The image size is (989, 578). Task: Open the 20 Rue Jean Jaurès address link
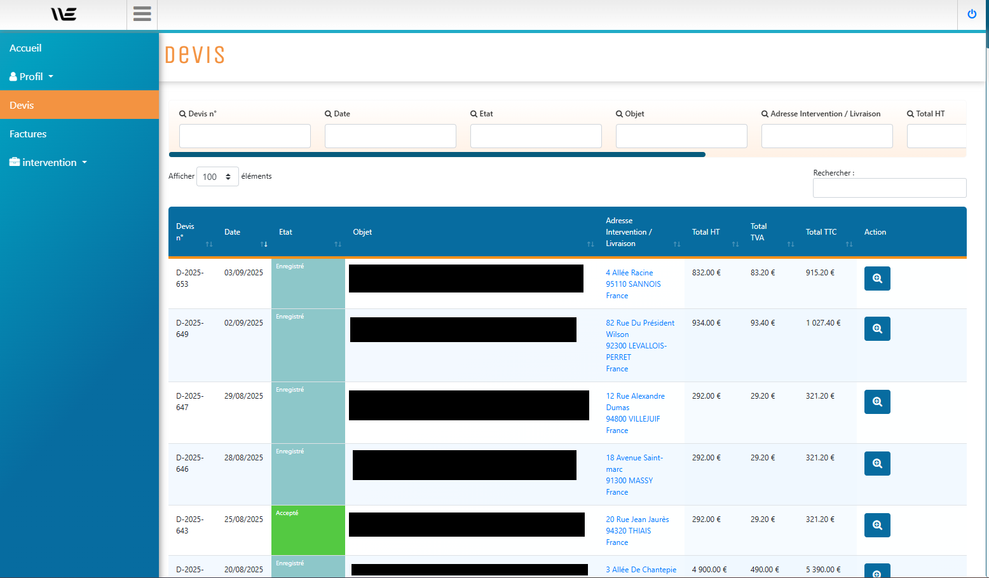pyautogui.click(x=637, y=520)
